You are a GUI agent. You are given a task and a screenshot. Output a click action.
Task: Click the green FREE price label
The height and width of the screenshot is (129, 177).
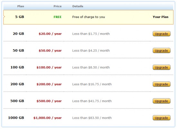tap(58, 17)
